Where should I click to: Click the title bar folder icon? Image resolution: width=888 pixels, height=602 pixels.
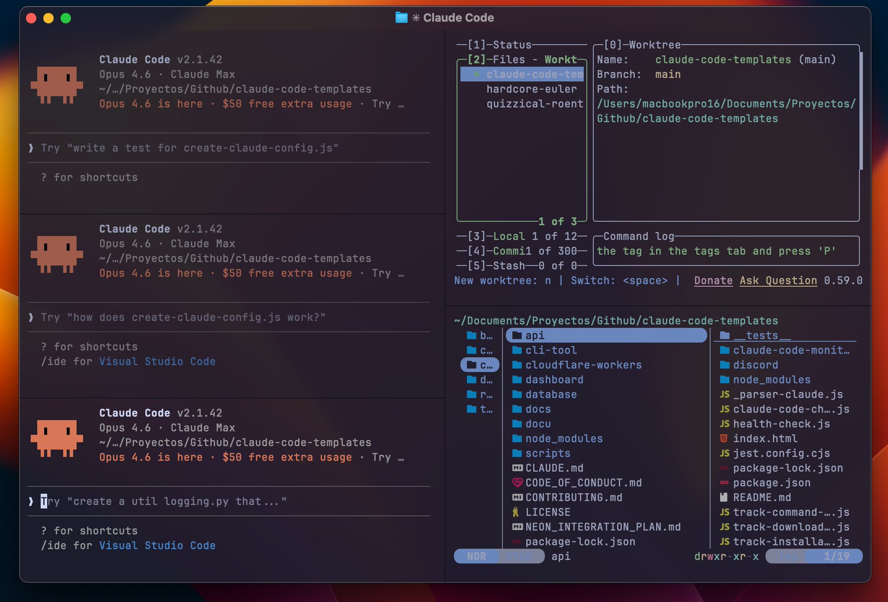point(402,18)
